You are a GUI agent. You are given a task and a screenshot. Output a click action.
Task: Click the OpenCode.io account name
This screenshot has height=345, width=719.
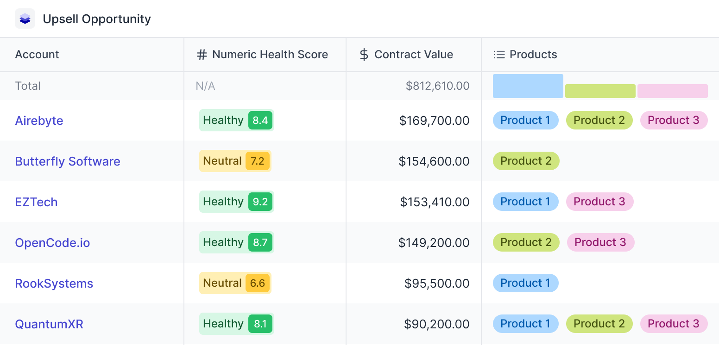click(x=53, y=243)
